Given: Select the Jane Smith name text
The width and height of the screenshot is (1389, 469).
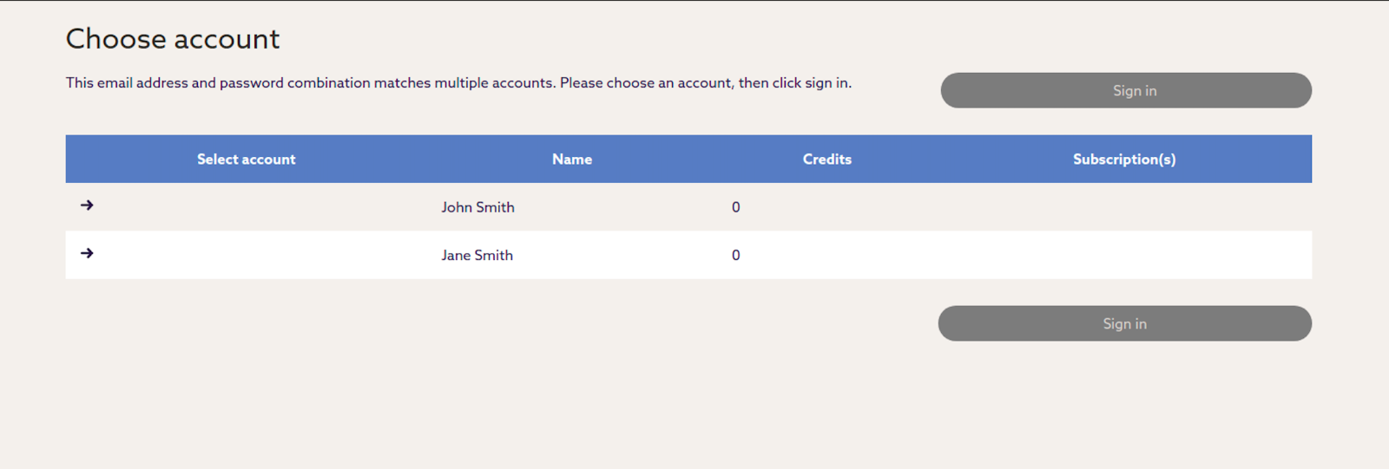Looking at the screenshot, I should (477, 255).
